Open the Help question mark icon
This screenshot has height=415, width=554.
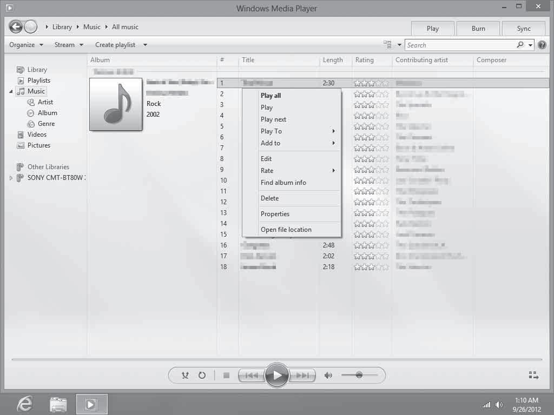[542, 45]
